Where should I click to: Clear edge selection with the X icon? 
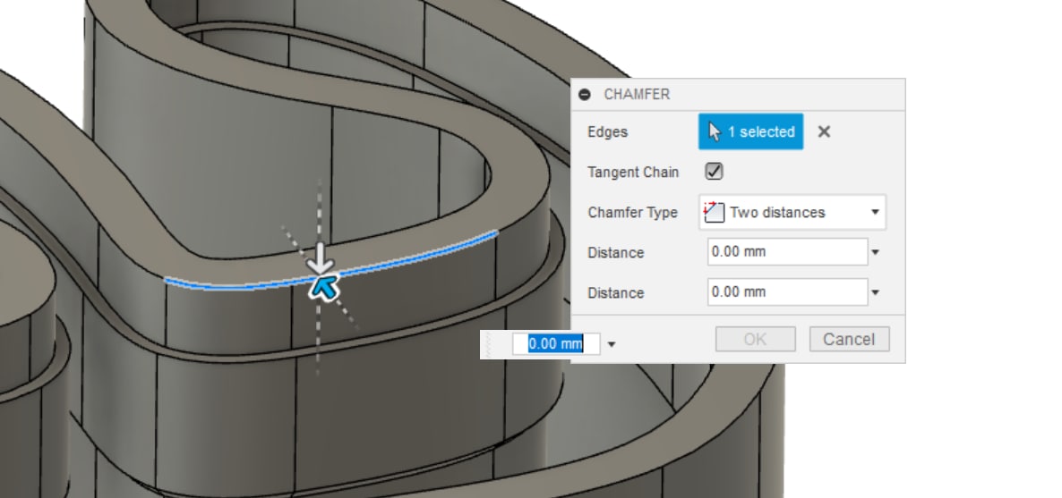click(825, 132)
